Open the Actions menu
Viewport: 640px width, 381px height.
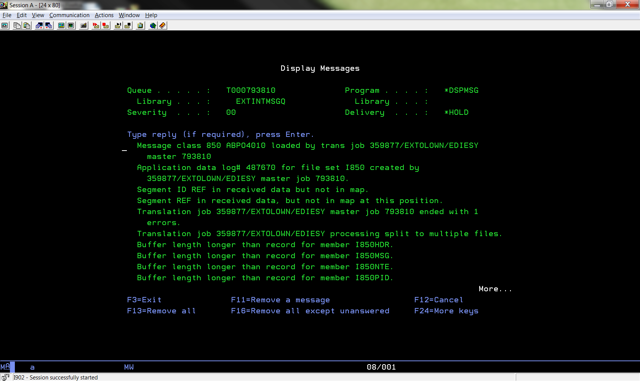(104, 15)
